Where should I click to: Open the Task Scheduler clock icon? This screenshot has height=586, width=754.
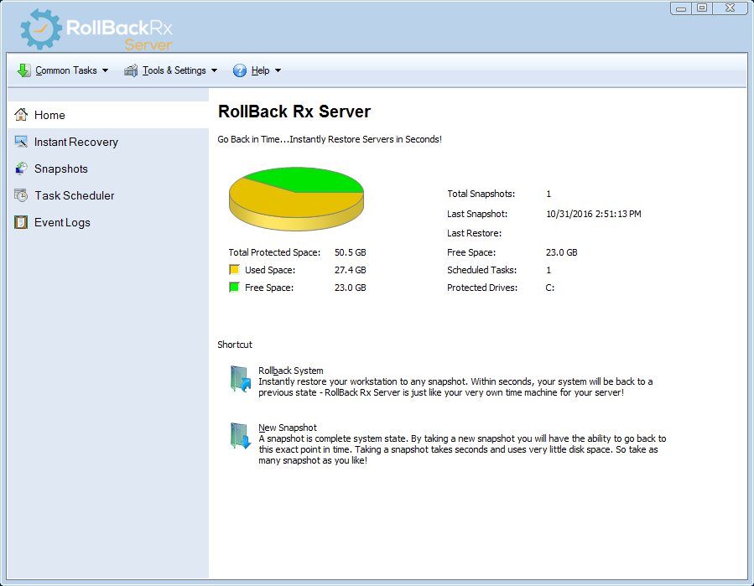click(x=20, y=195)
